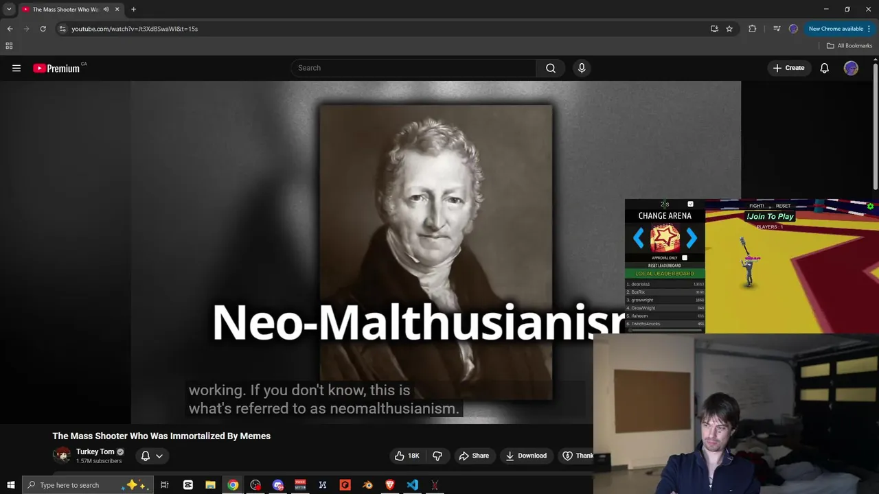The image size is (879, 494).
Task: Click the FIGHT! button in the game
Action: point(757,206)
